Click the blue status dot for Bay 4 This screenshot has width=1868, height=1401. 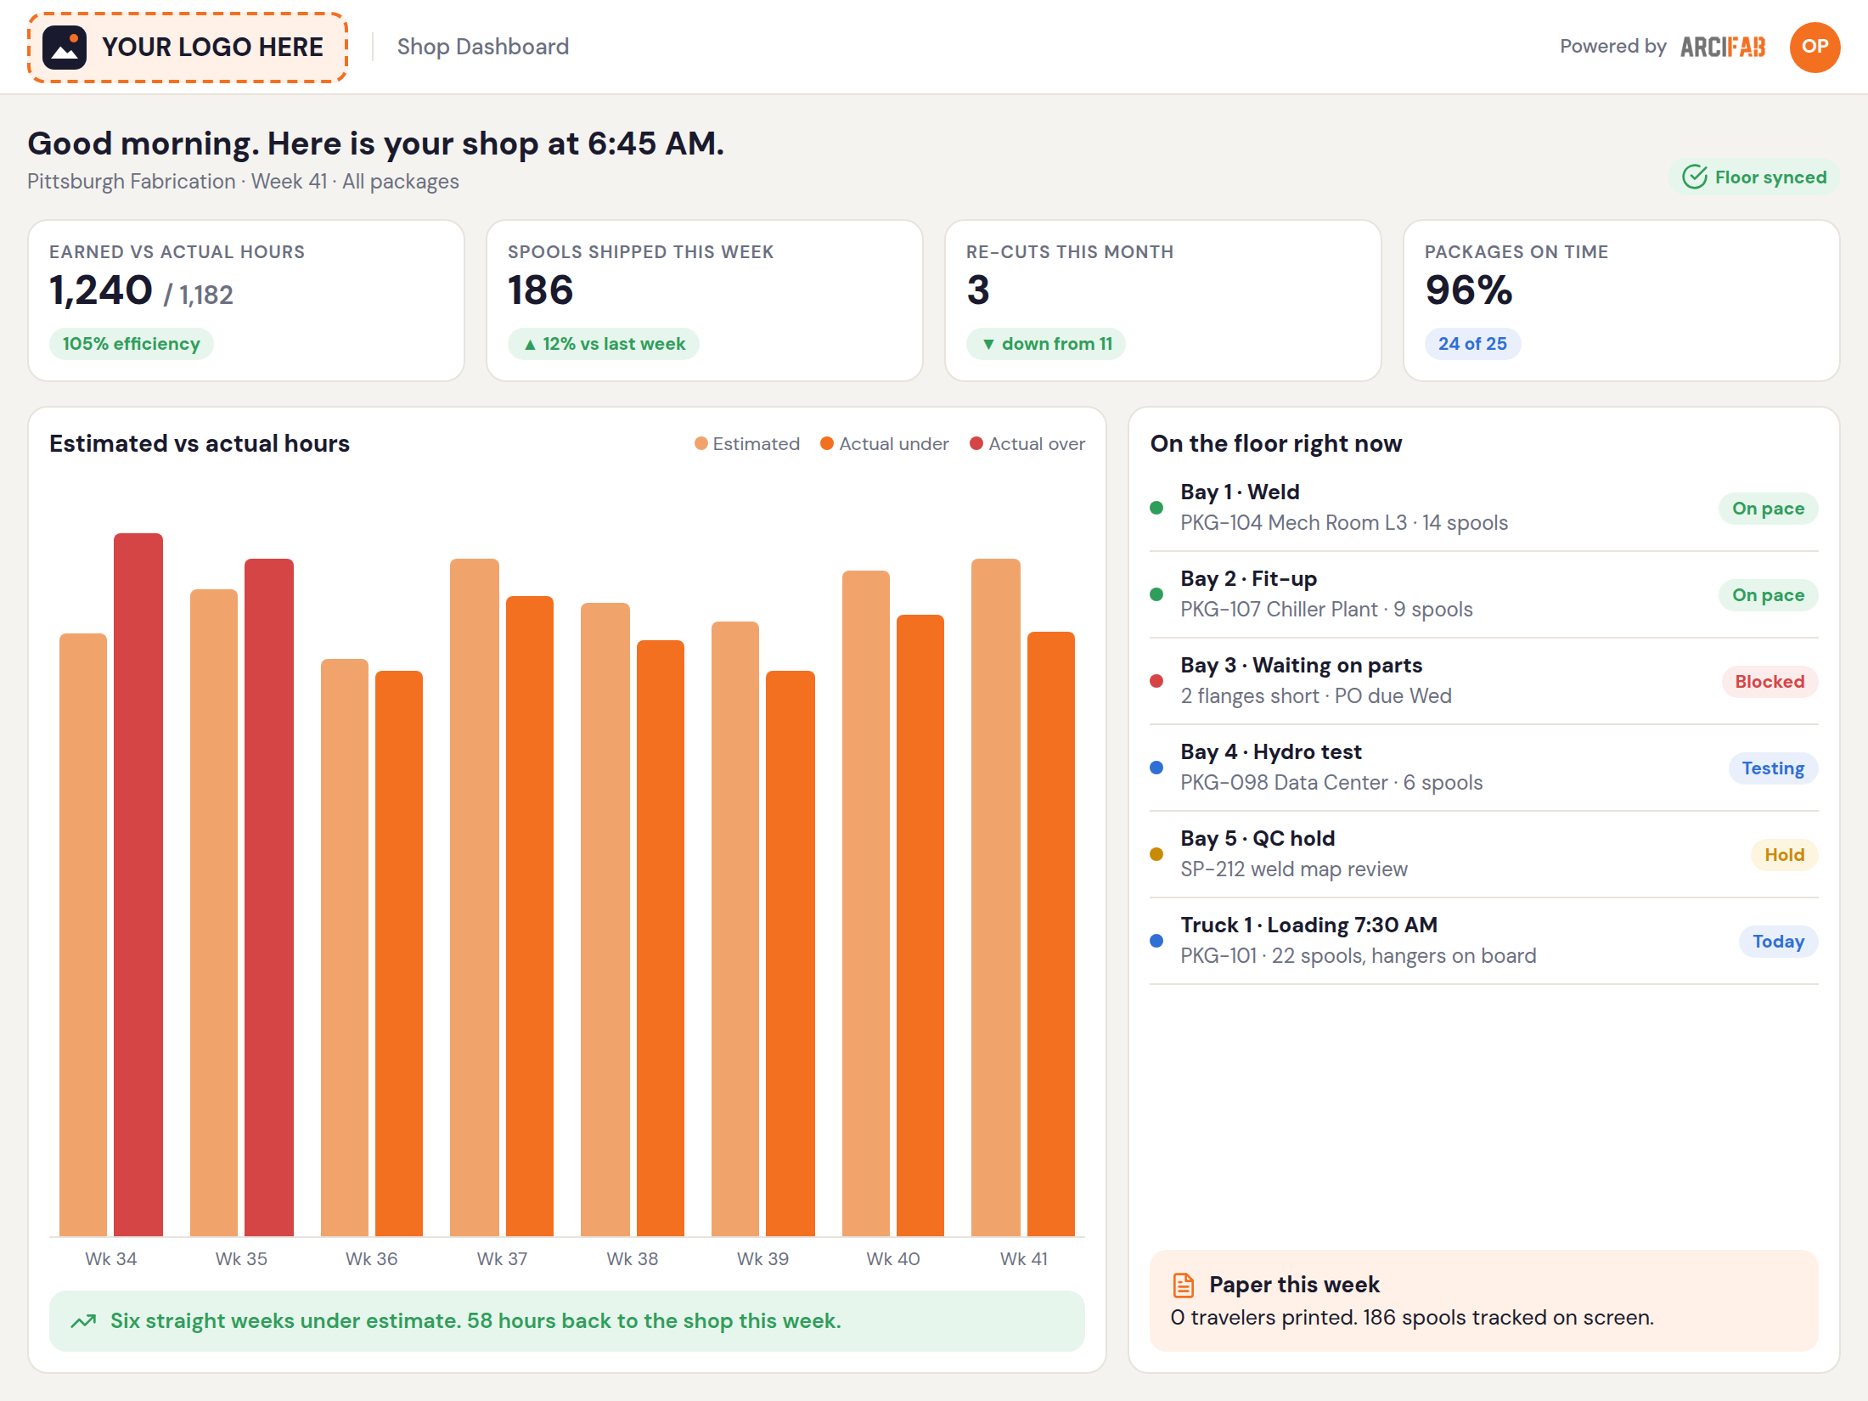1156,768
